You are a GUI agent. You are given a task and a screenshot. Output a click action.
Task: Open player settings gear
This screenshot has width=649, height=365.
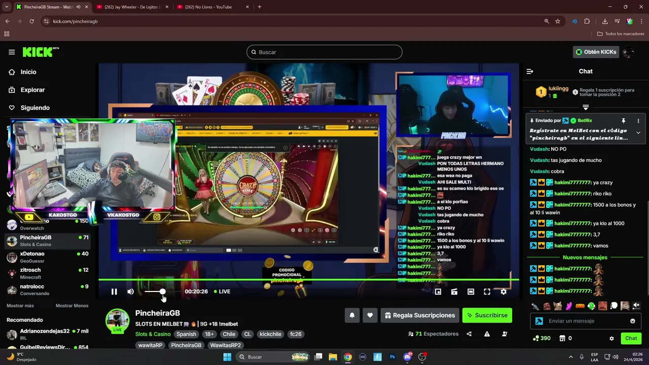(503, 291)
